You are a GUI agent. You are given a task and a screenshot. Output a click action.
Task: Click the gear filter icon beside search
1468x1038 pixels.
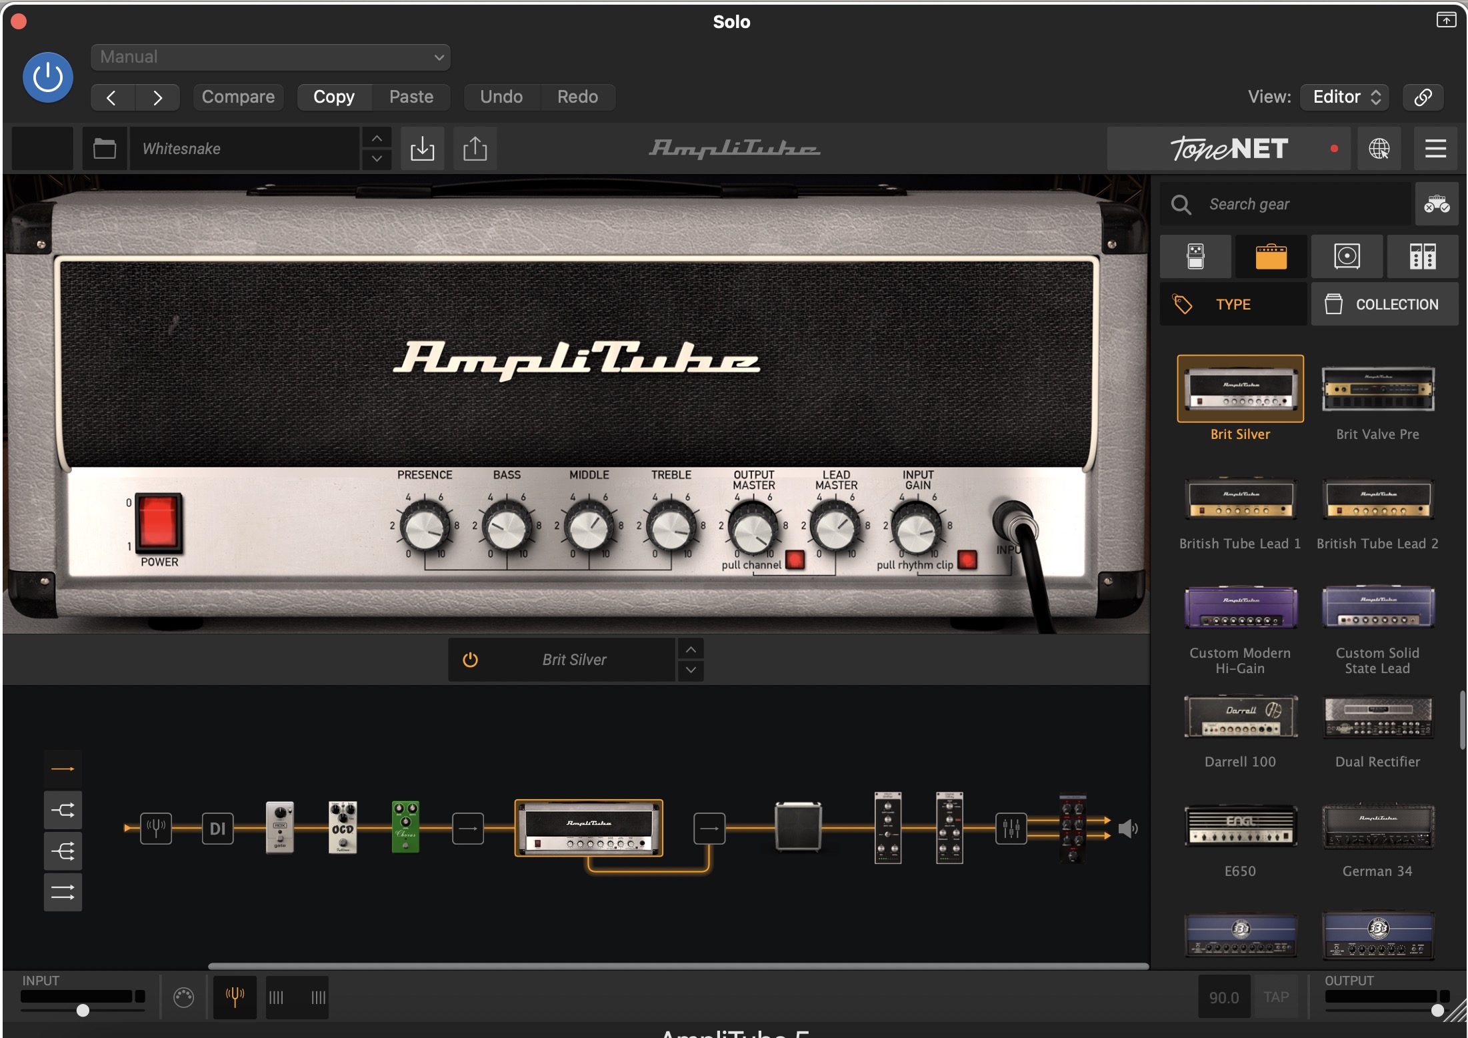pyautogui.click(x=1437, y=204)
